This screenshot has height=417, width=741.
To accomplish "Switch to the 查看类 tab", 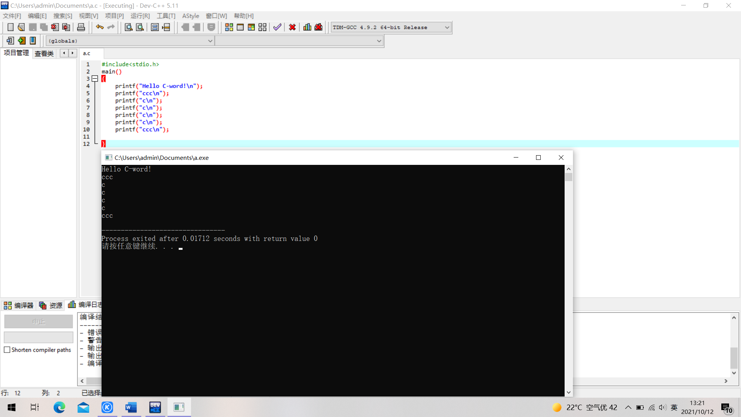I will click(44, 53).
